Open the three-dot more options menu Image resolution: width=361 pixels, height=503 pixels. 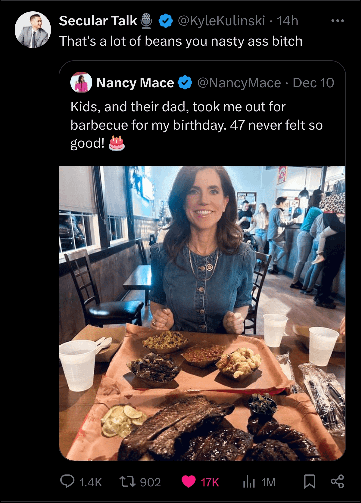click(337, 21)
